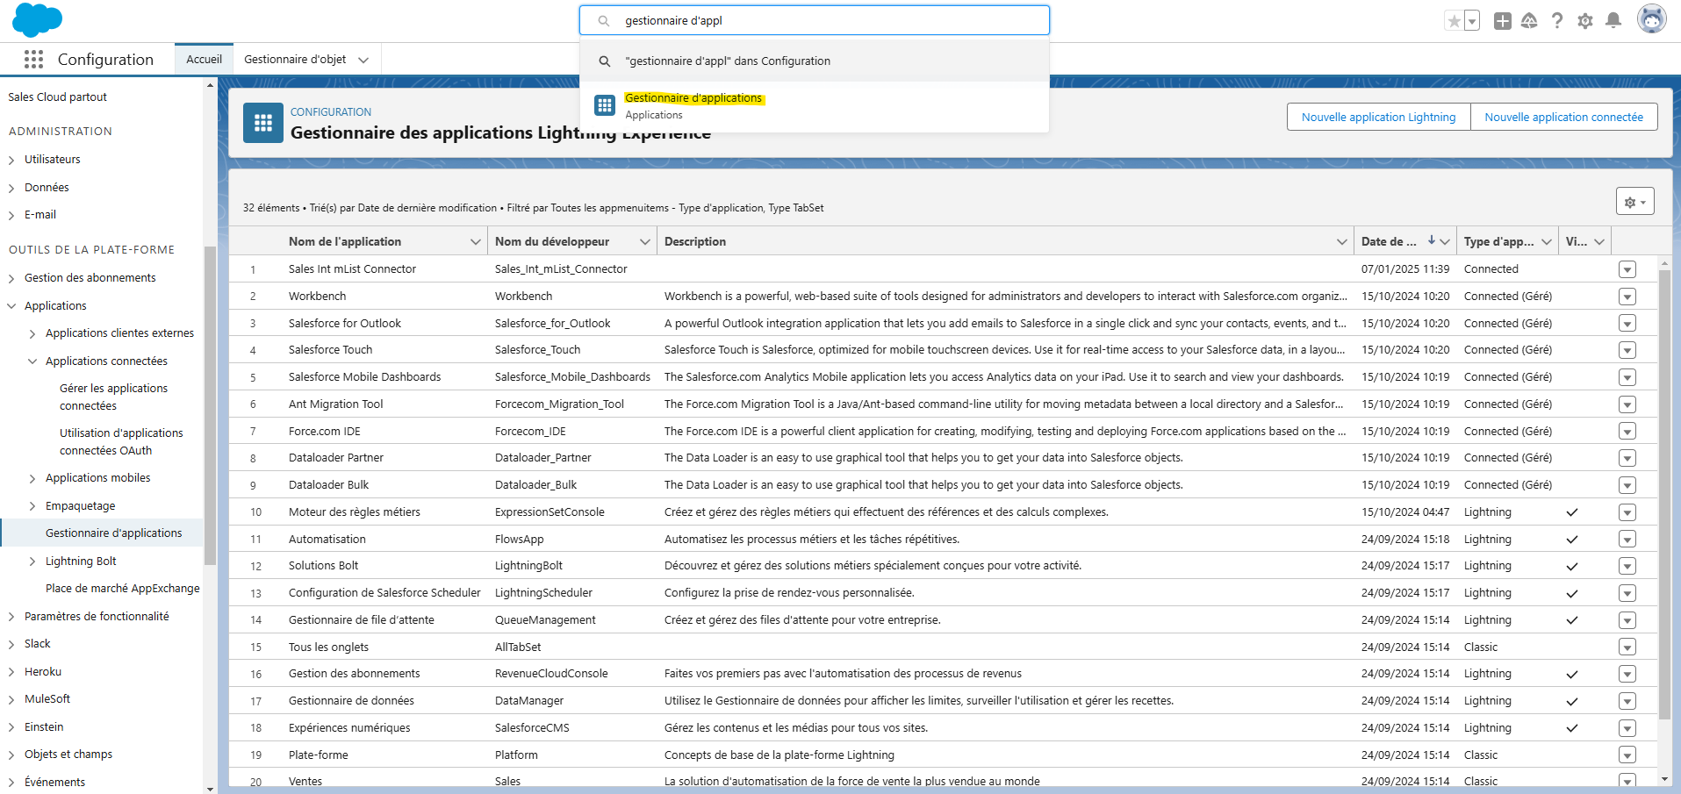Screen dimensions: 1681x794
Task: Open row actions for Dataloader Bulk
Action: pos(1627,485)
